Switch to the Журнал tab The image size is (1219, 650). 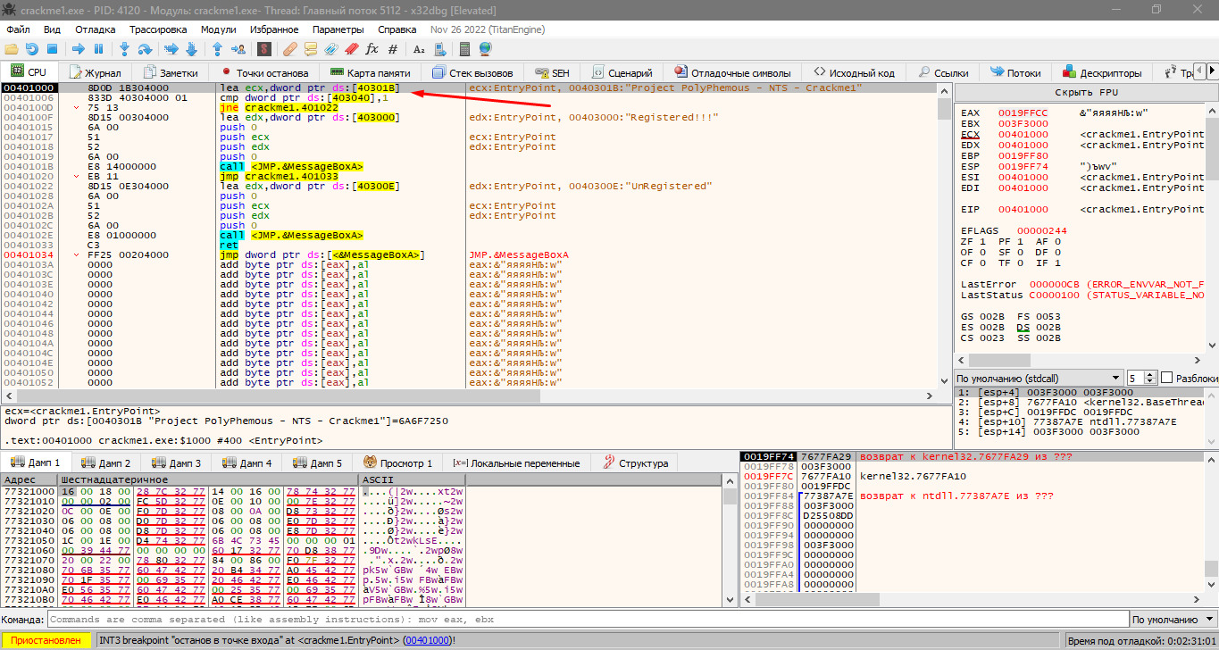[94, 72]
